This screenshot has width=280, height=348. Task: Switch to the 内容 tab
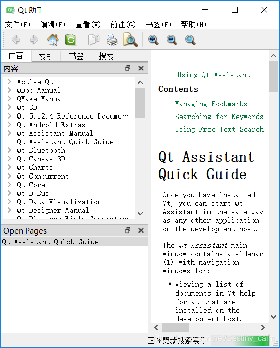click(x=16, y=55)
